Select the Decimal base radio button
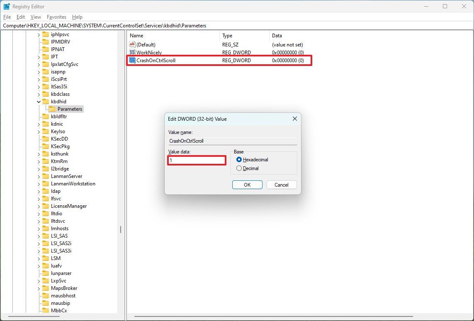 coord(239,168)
